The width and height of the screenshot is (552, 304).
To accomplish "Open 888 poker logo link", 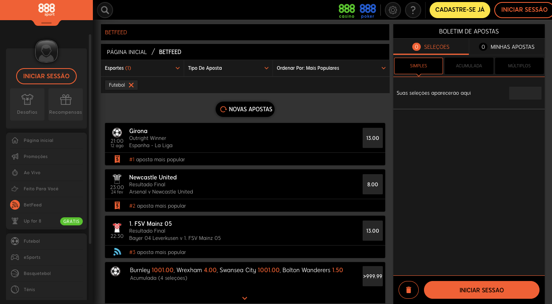I will click(x=367, y=10).
